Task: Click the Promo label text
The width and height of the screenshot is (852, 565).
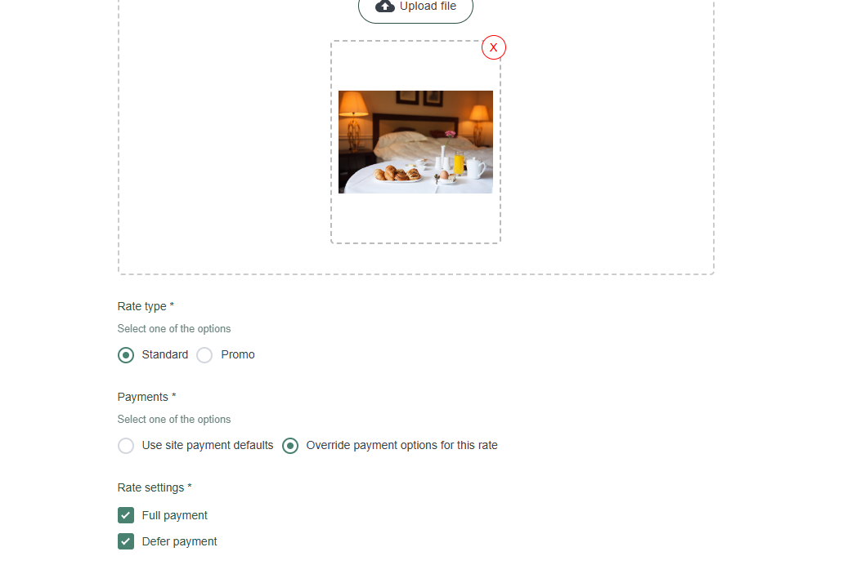Action: 237,354
